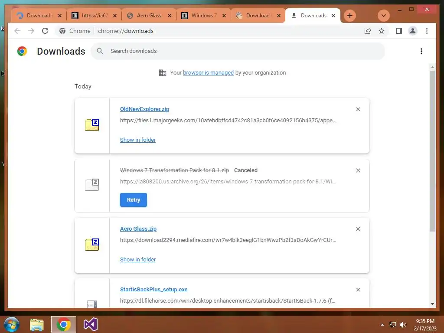Switch to the Downloading tab
Viewport: 444px width, 333px height.
tap(39, 16)
